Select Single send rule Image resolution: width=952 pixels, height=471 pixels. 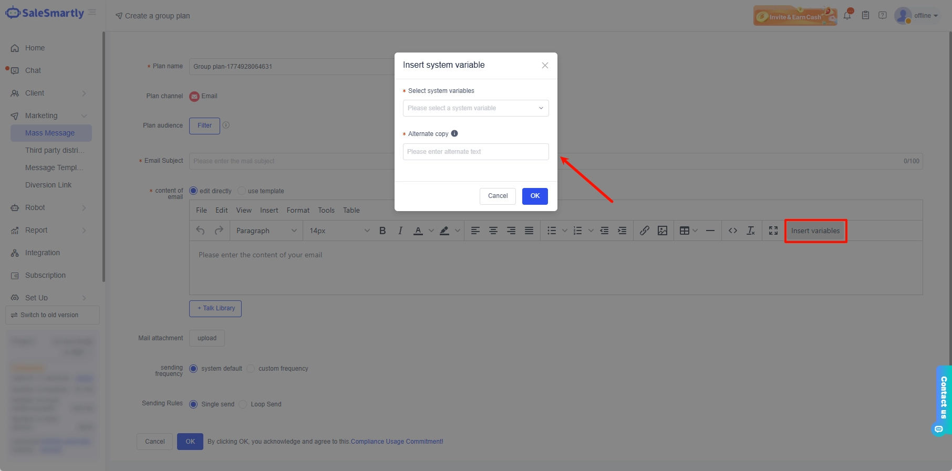193,404
